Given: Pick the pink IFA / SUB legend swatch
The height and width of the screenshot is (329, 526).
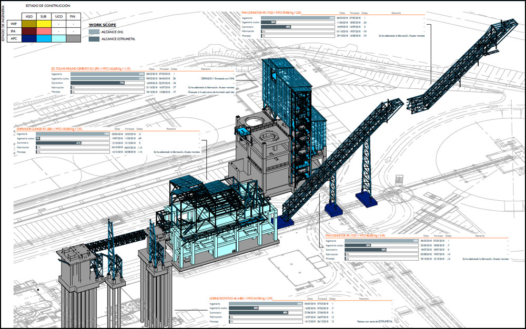Looking at the screenshot, I should pos(44,31).
